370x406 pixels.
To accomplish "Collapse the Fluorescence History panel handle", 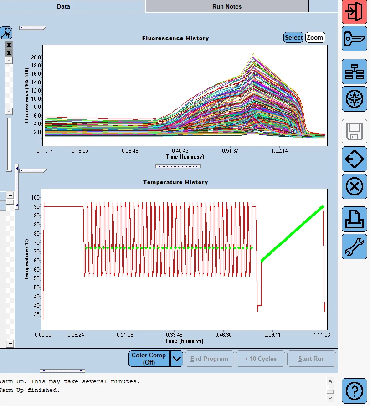I will tap(33, 28).
